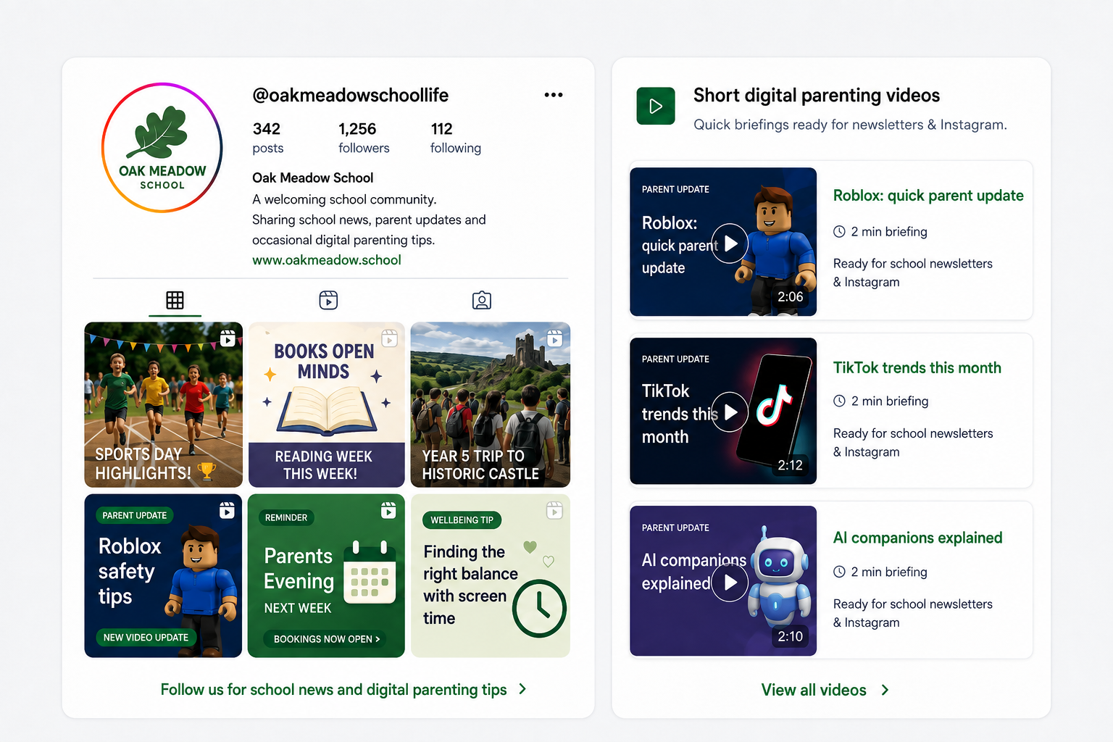Click the reel icon on the Wellbeing Tip post
Image resolution: width=1113 pixels, height=742 pixels.
tap(554, 510)
